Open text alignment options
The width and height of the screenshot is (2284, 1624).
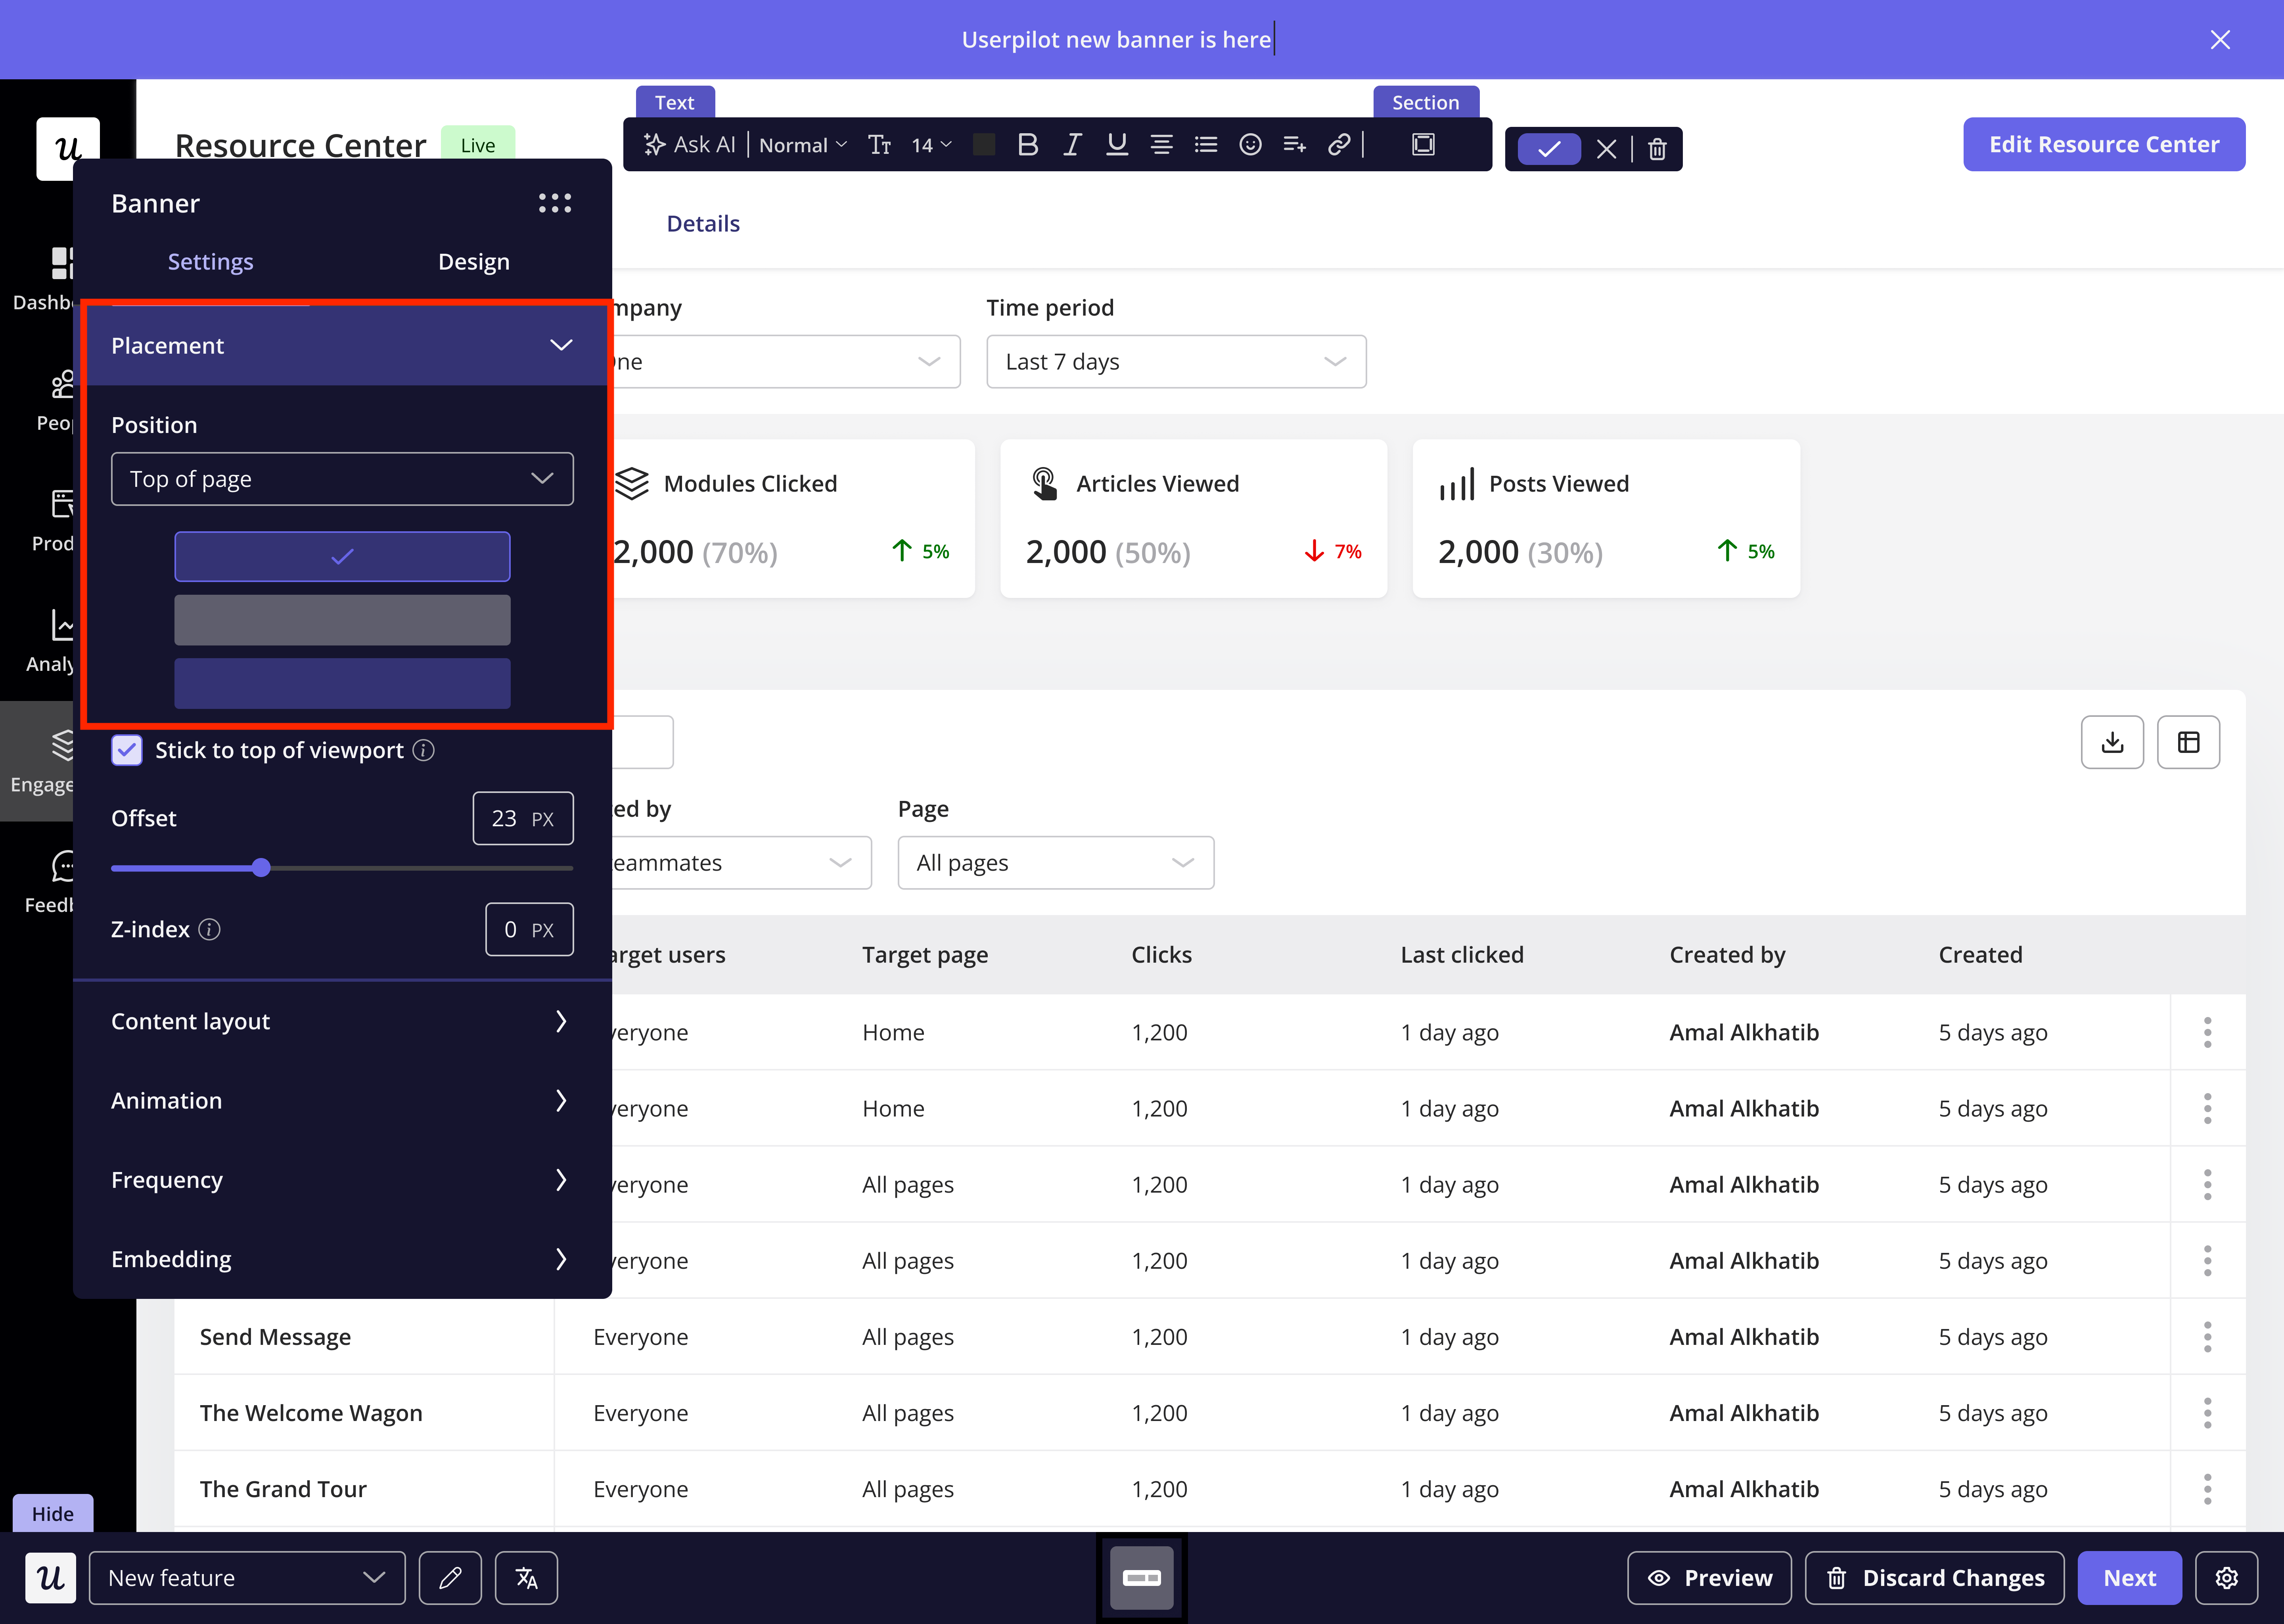[1161, 145]
